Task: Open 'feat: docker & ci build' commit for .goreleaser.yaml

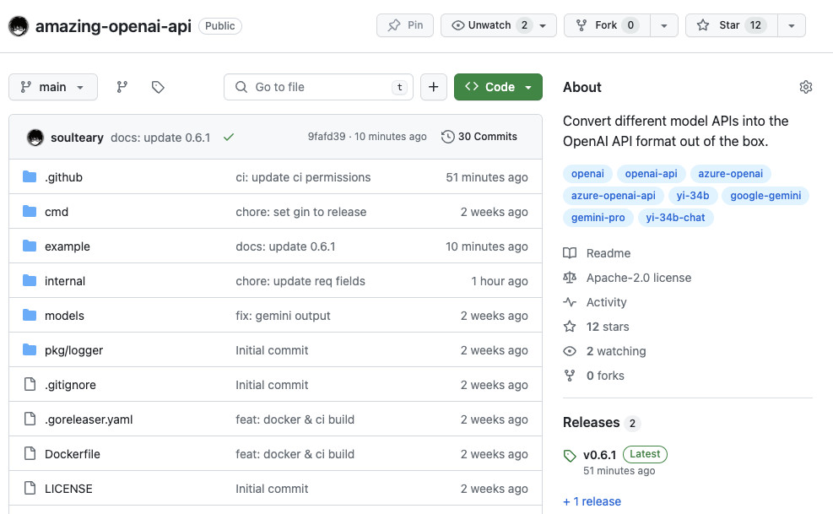Action: point(295,419)
